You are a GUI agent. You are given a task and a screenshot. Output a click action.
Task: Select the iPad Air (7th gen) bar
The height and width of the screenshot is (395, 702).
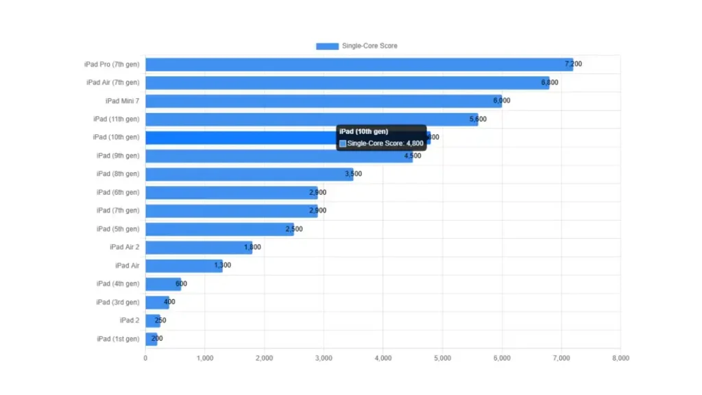pyautogui.click(x=348, y=83)
